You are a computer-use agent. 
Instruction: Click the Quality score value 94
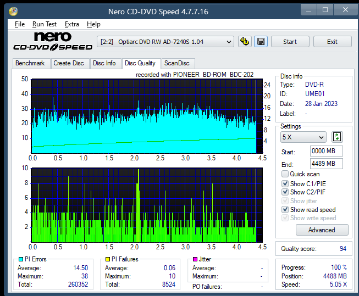343,249
